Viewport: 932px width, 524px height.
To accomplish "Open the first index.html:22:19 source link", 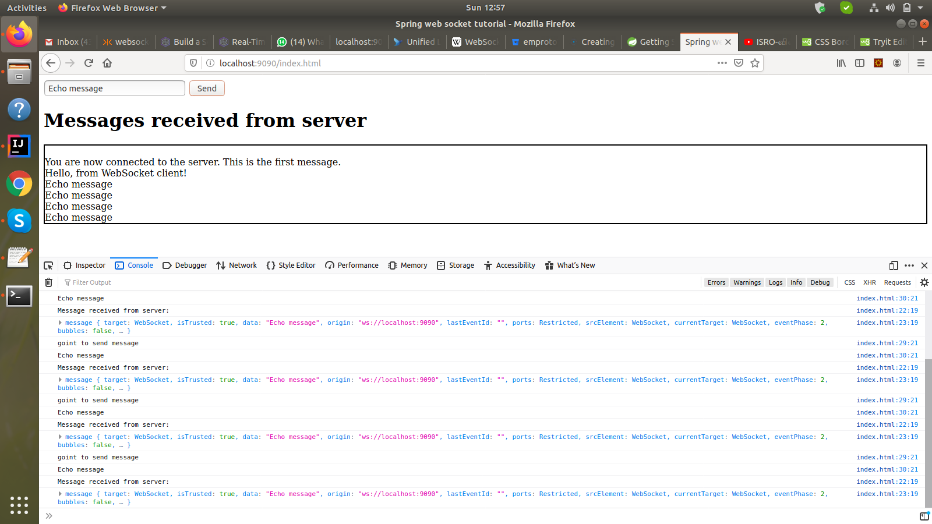I will [x=887, y=310].
